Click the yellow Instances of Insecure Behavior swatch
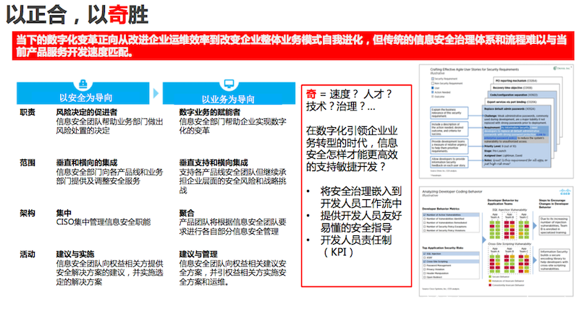Viewport: 579px width, 314px height. click(x=490, y=281)
